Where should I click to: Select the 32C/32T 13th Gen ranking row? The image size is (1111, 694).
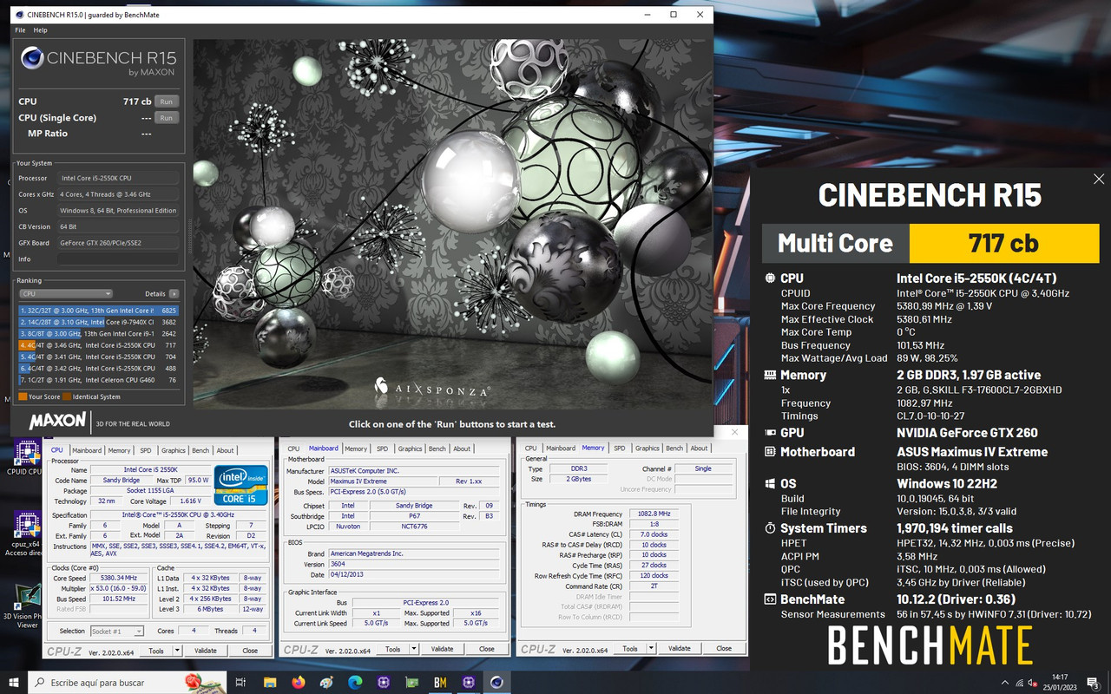tap(99, 310)
